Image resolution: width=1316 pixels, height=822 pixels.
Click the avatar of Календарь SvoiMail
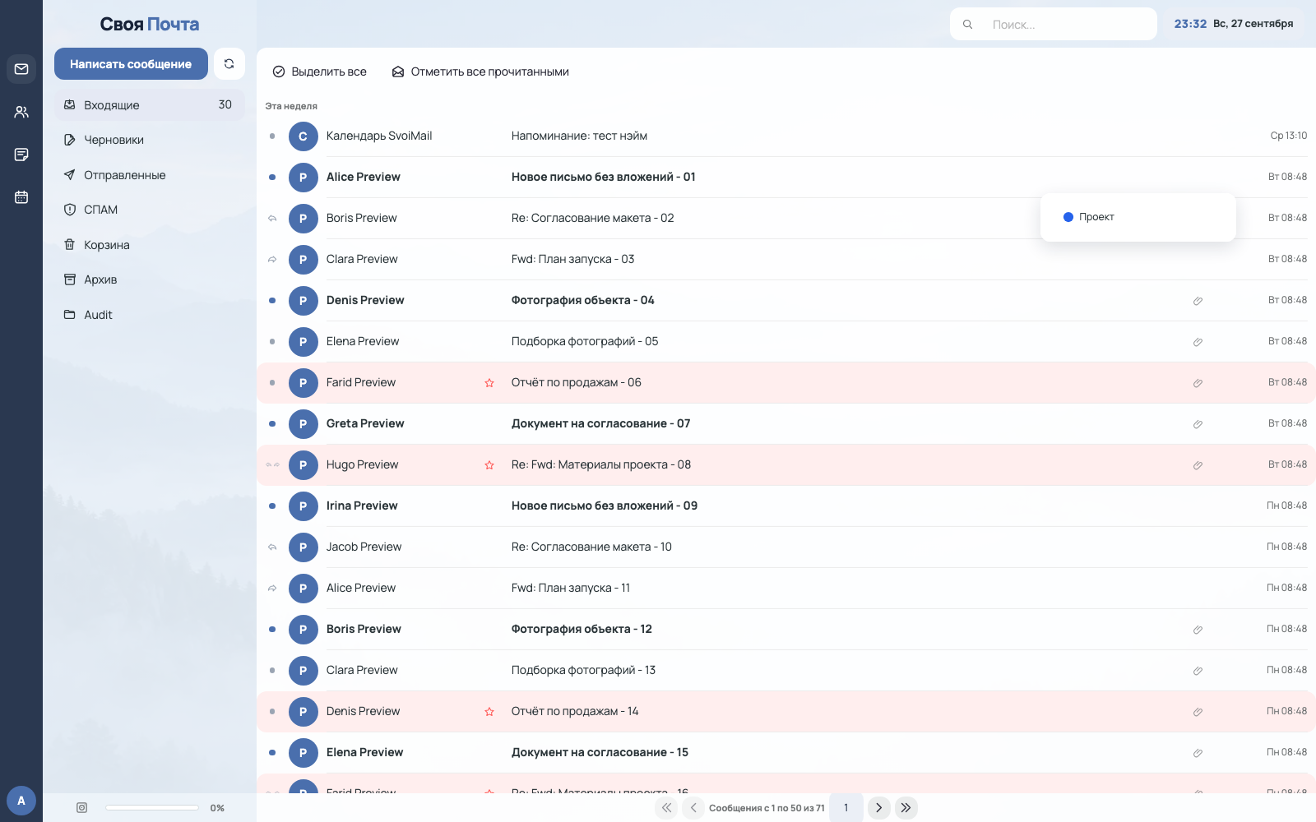pyautogui.click(x=304, y=136)
